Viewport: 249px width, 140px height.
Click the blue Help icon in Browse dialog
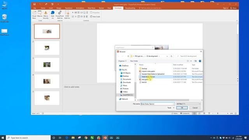tap(200, 61)
